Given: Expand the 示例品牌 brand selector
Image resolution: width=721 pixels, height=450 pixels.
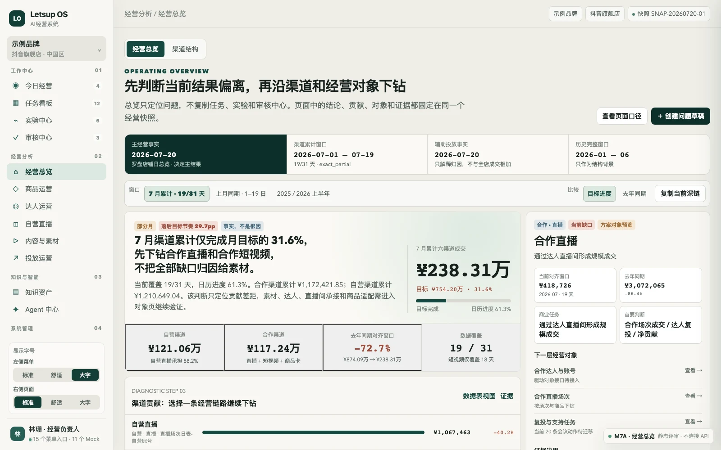Looking at the screenshot, I should [x=57, y=49].
